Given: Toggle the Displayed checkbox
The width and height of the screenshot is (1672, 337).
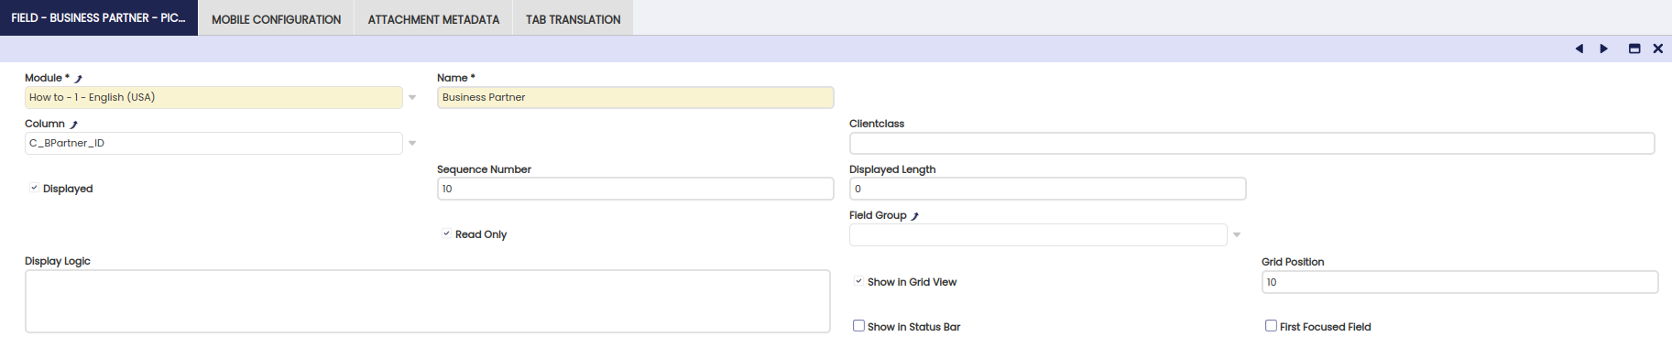Looking at the screenshot, I should [x=34, y=188].
